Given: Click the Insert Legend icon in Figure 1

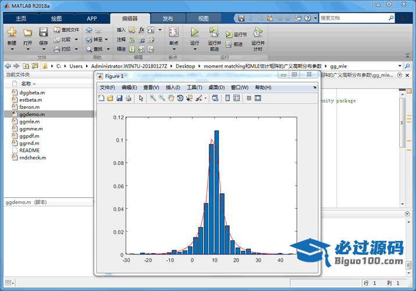Looking at the screenshot, I should click(x=236, y=98).
